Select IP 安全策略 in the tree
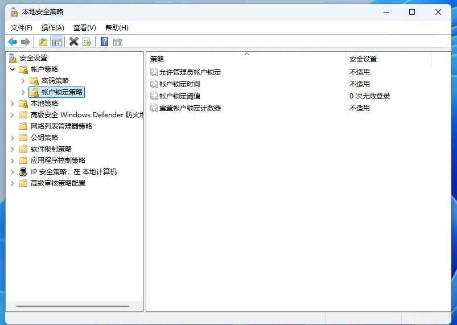 pos(73,172)
